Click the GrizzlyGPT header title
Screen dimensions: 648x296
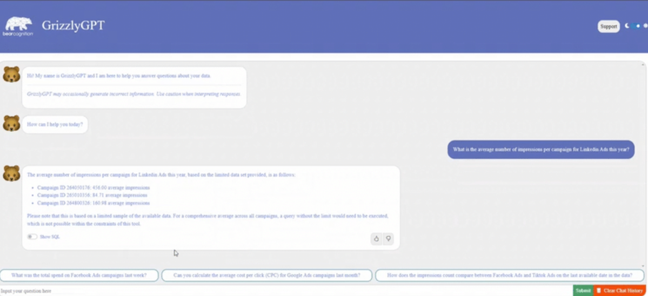click(73, 25)
